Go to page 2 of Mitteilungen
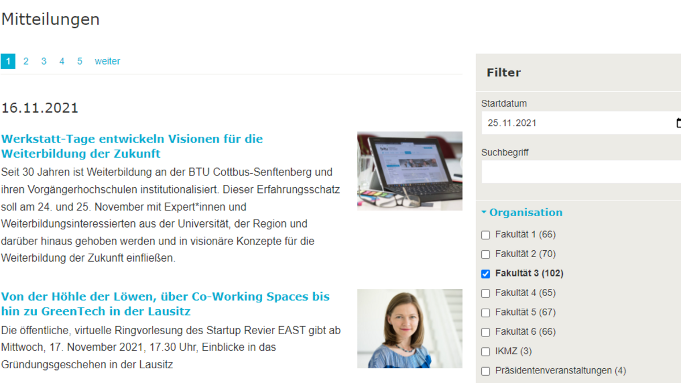This screenshot has height=383, width=681. 26,61
